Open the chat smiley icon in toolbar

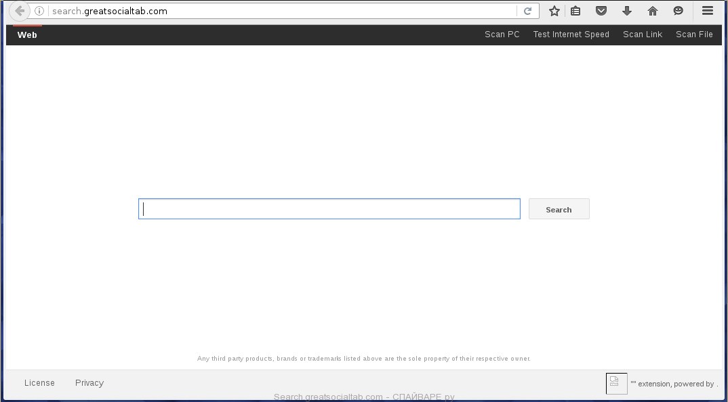tap(679, 11)
